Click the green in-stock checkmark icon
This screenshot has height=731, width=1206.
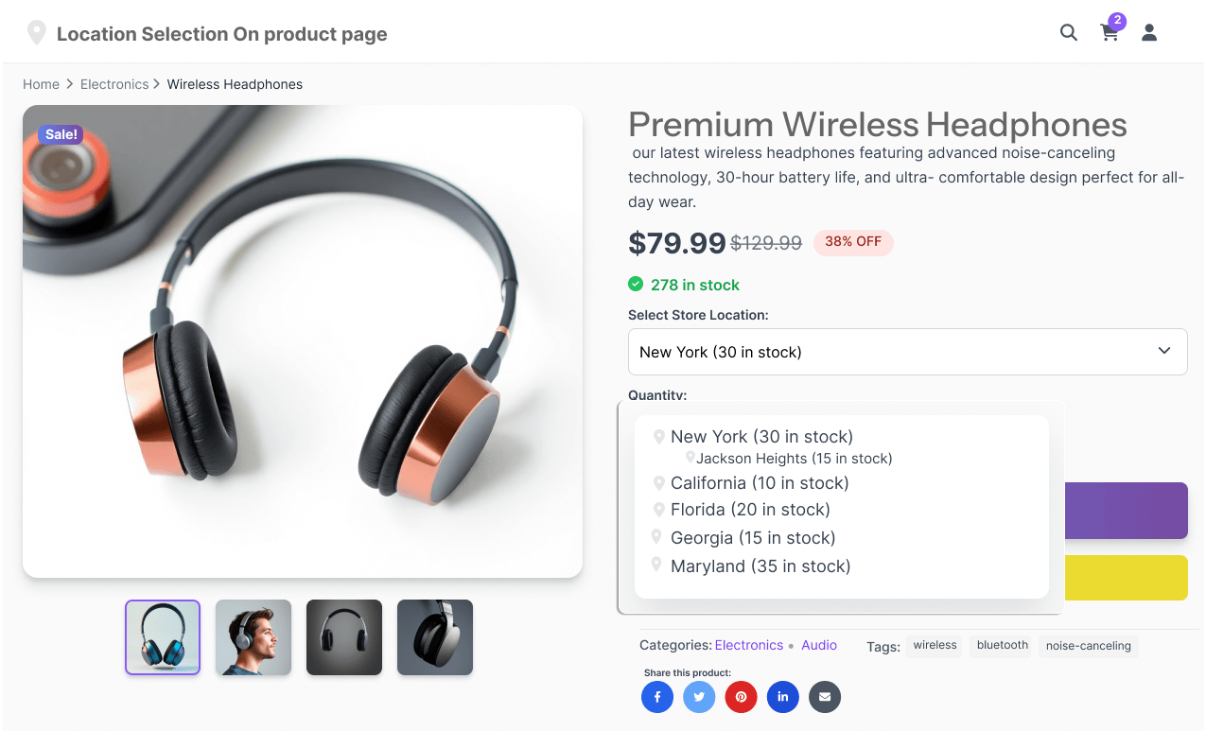[x=634, y=284]
